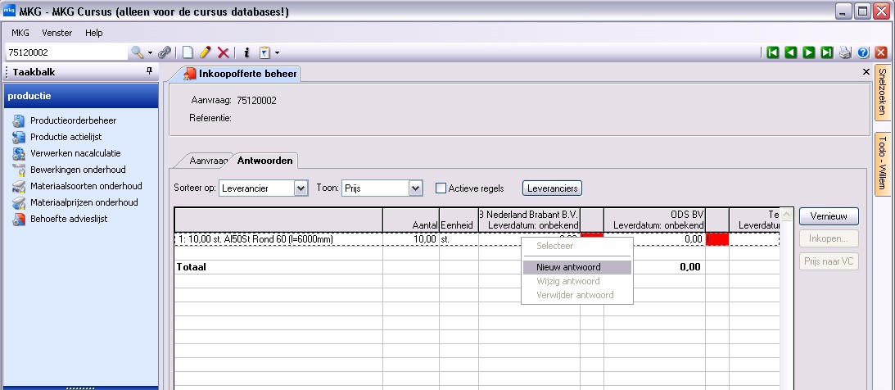Click the search field containing 75120002
The image size is (895, 390).
pyautogui.click(x=66, y=52)
